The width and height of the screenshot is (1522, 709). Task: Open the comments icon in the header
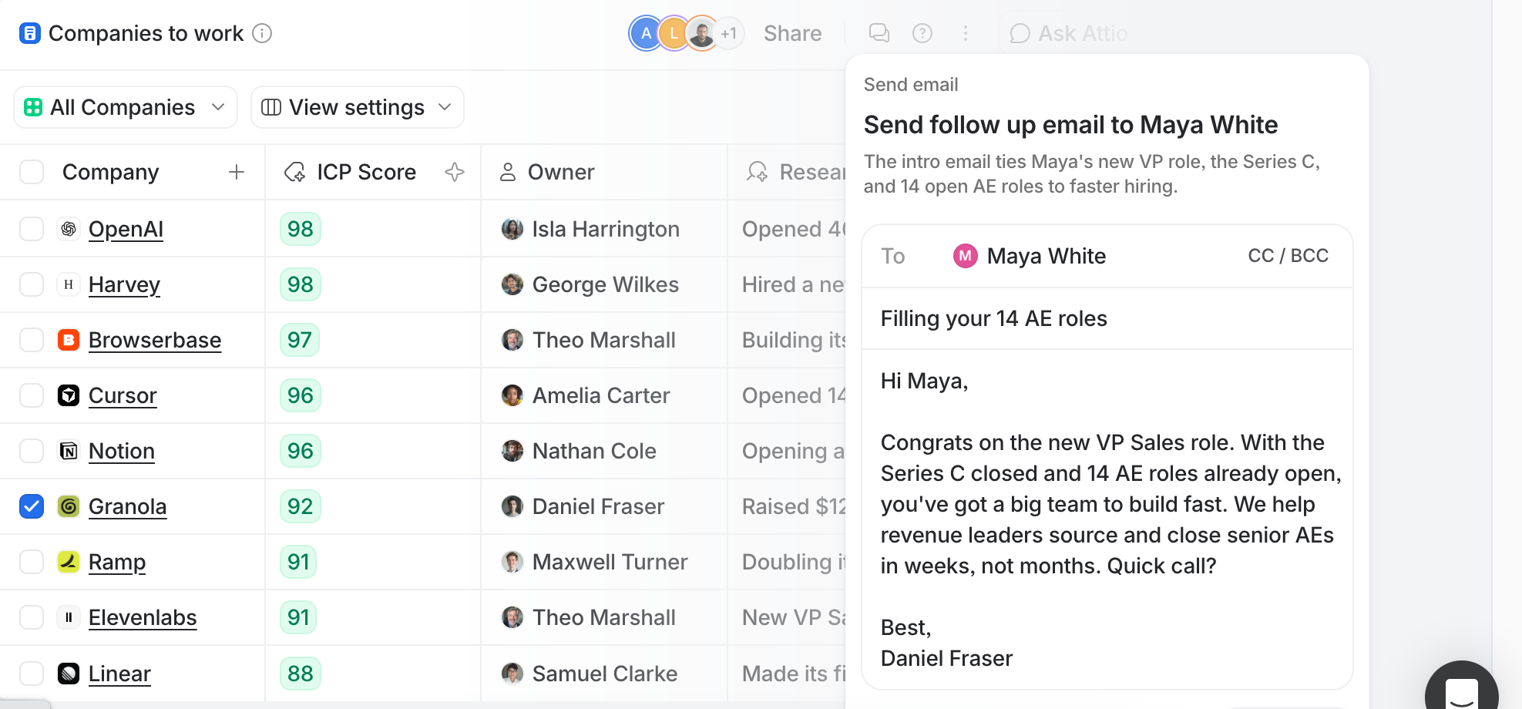tap(879, 33)
